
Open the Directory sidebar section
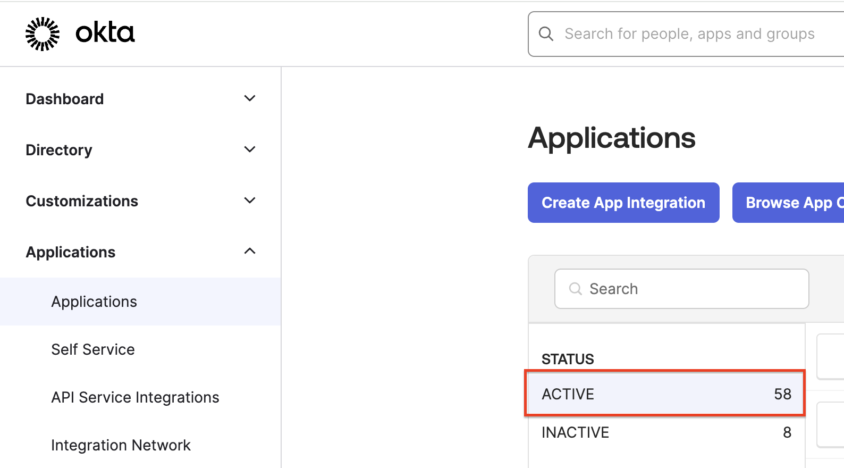[140, 150]
